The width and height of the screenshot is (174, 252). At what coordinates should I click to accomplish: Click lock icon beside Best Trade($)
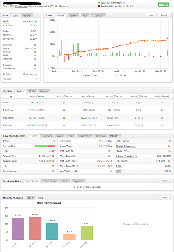[109, 151]
